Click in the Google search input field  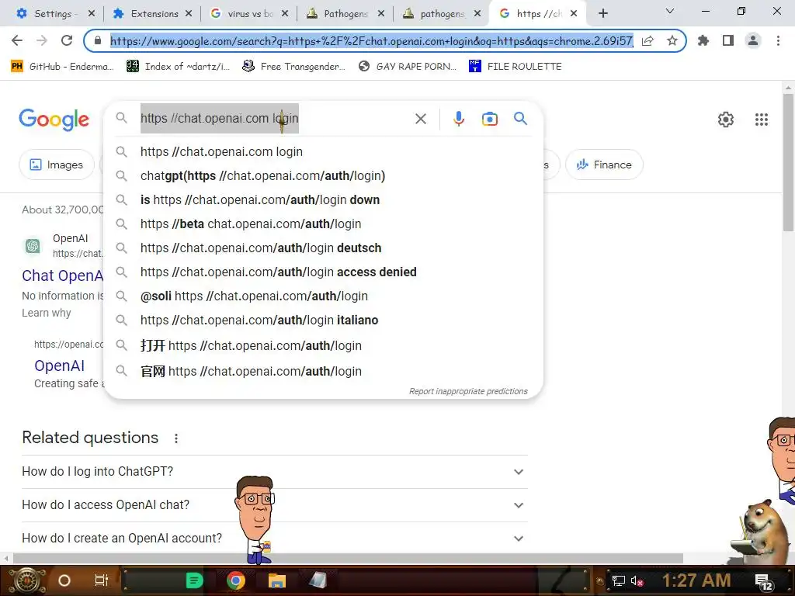click(274, 119)
